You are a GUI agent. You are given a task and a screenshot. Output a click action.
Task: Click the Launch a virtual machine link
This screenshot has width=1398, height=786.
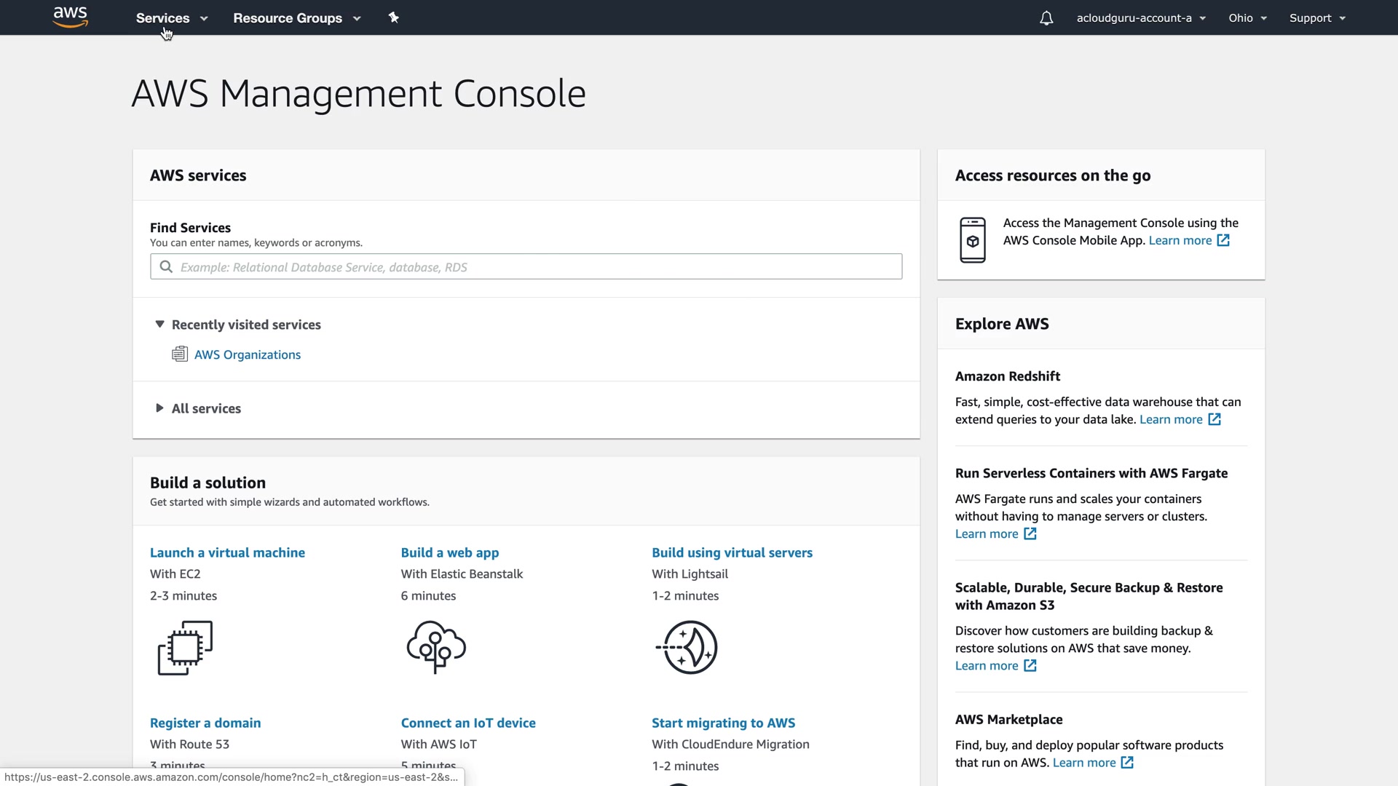click(227, 552)
